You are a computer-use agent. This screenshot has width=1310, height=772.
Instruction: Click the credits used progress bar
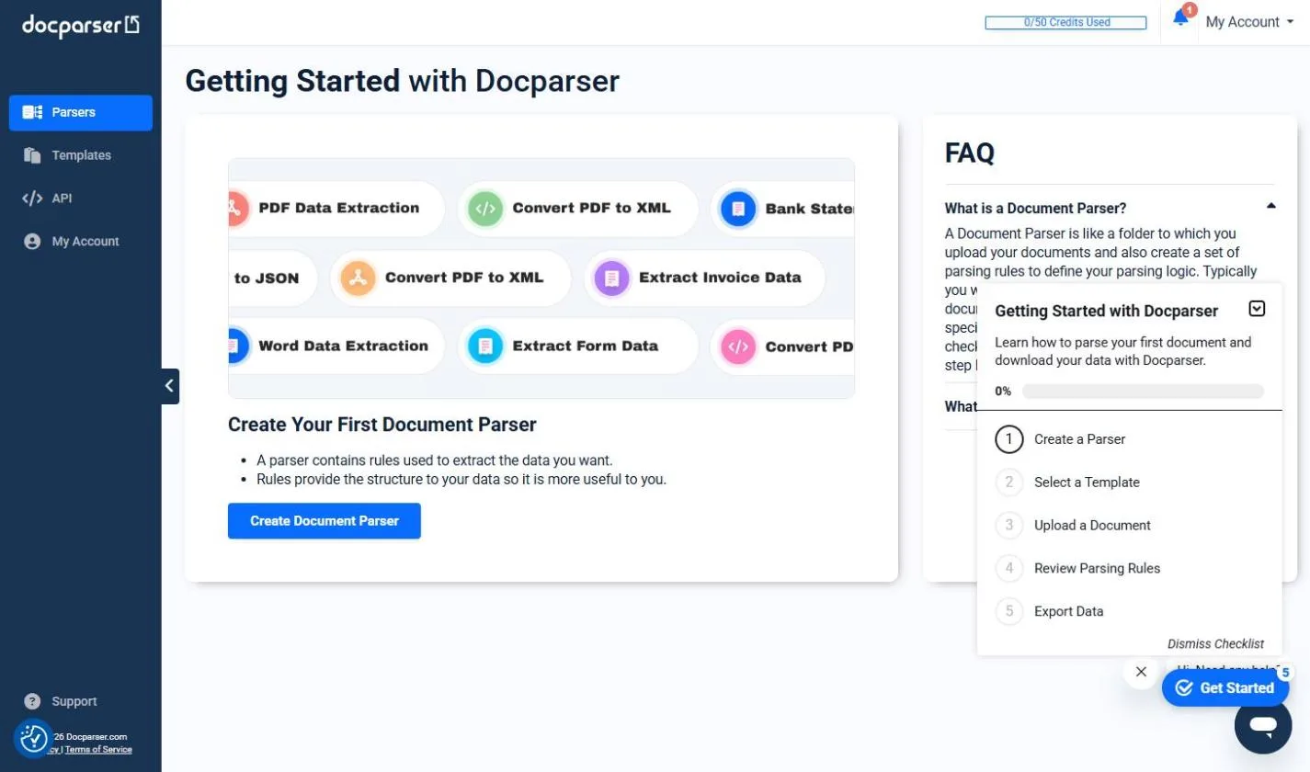(1065, 22)
